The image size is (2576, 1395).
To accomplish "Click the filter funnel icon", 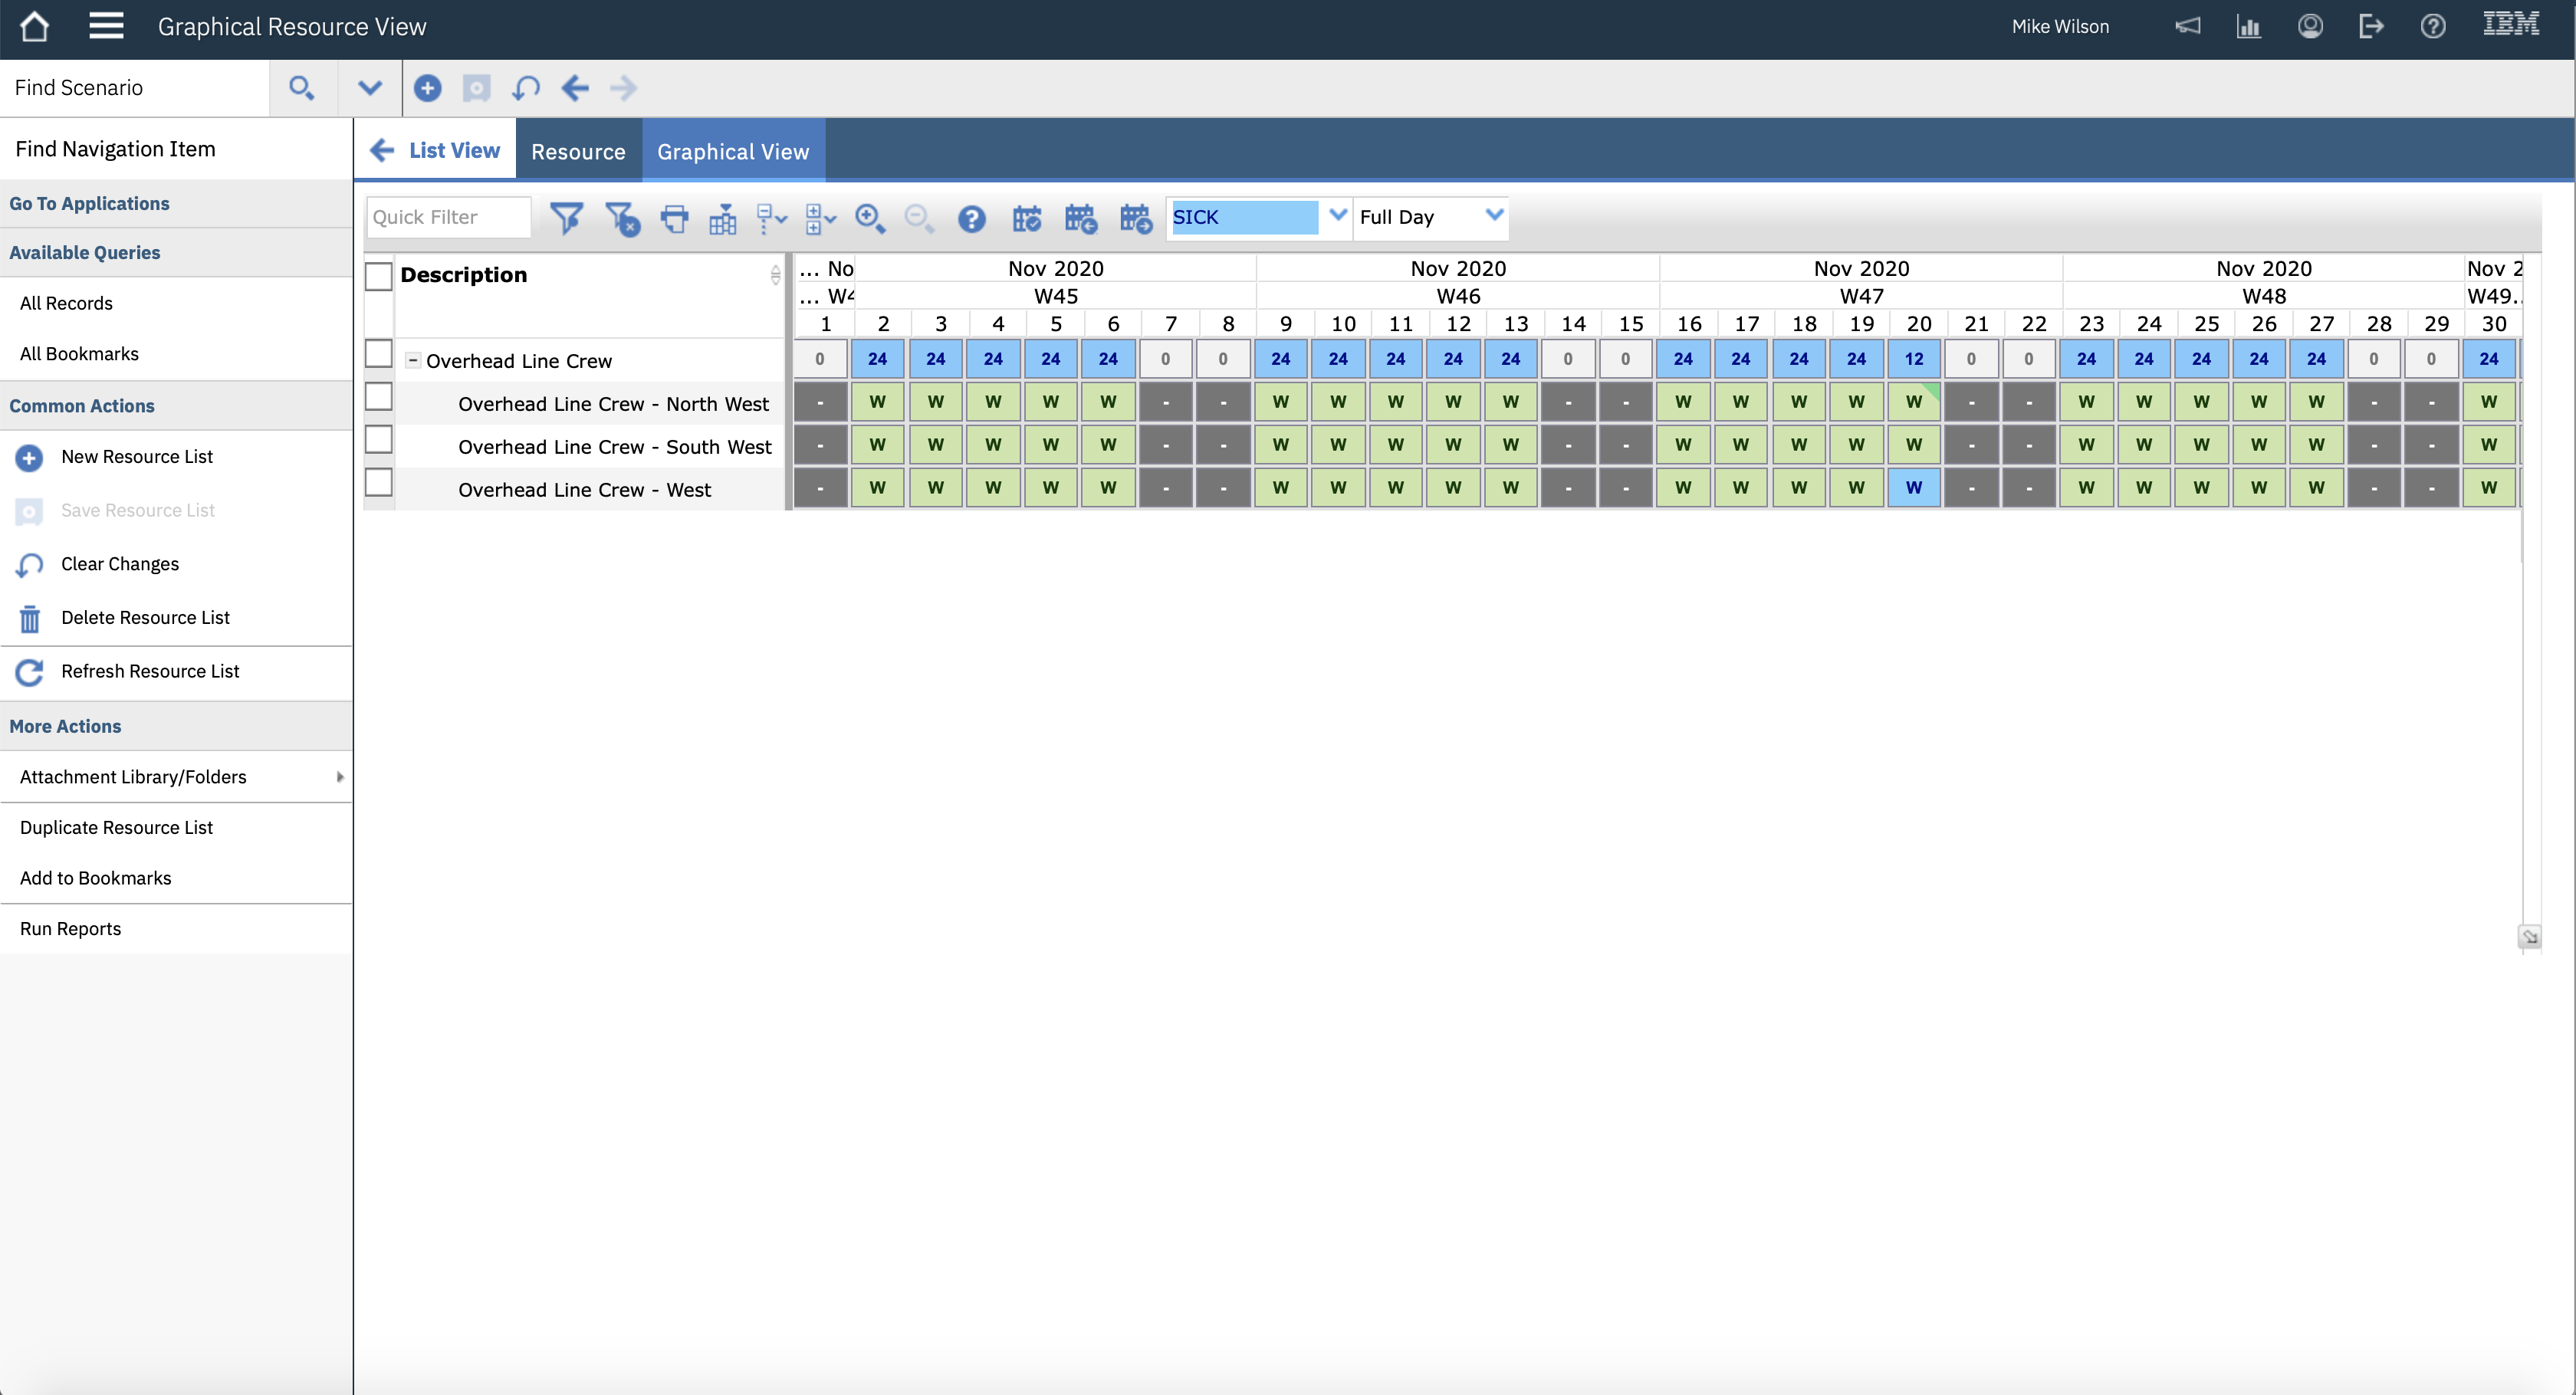I will pyautogui.click(x=566, y=217).
